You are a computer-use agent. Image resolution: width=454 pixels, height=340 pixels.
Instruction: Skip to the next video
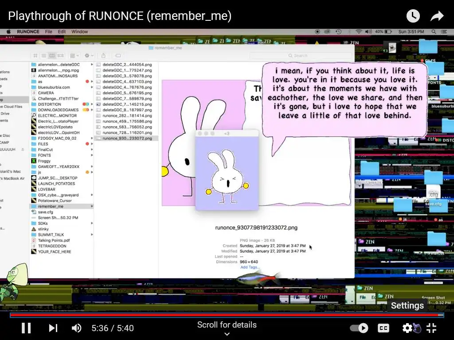click(x=53, y=328)
